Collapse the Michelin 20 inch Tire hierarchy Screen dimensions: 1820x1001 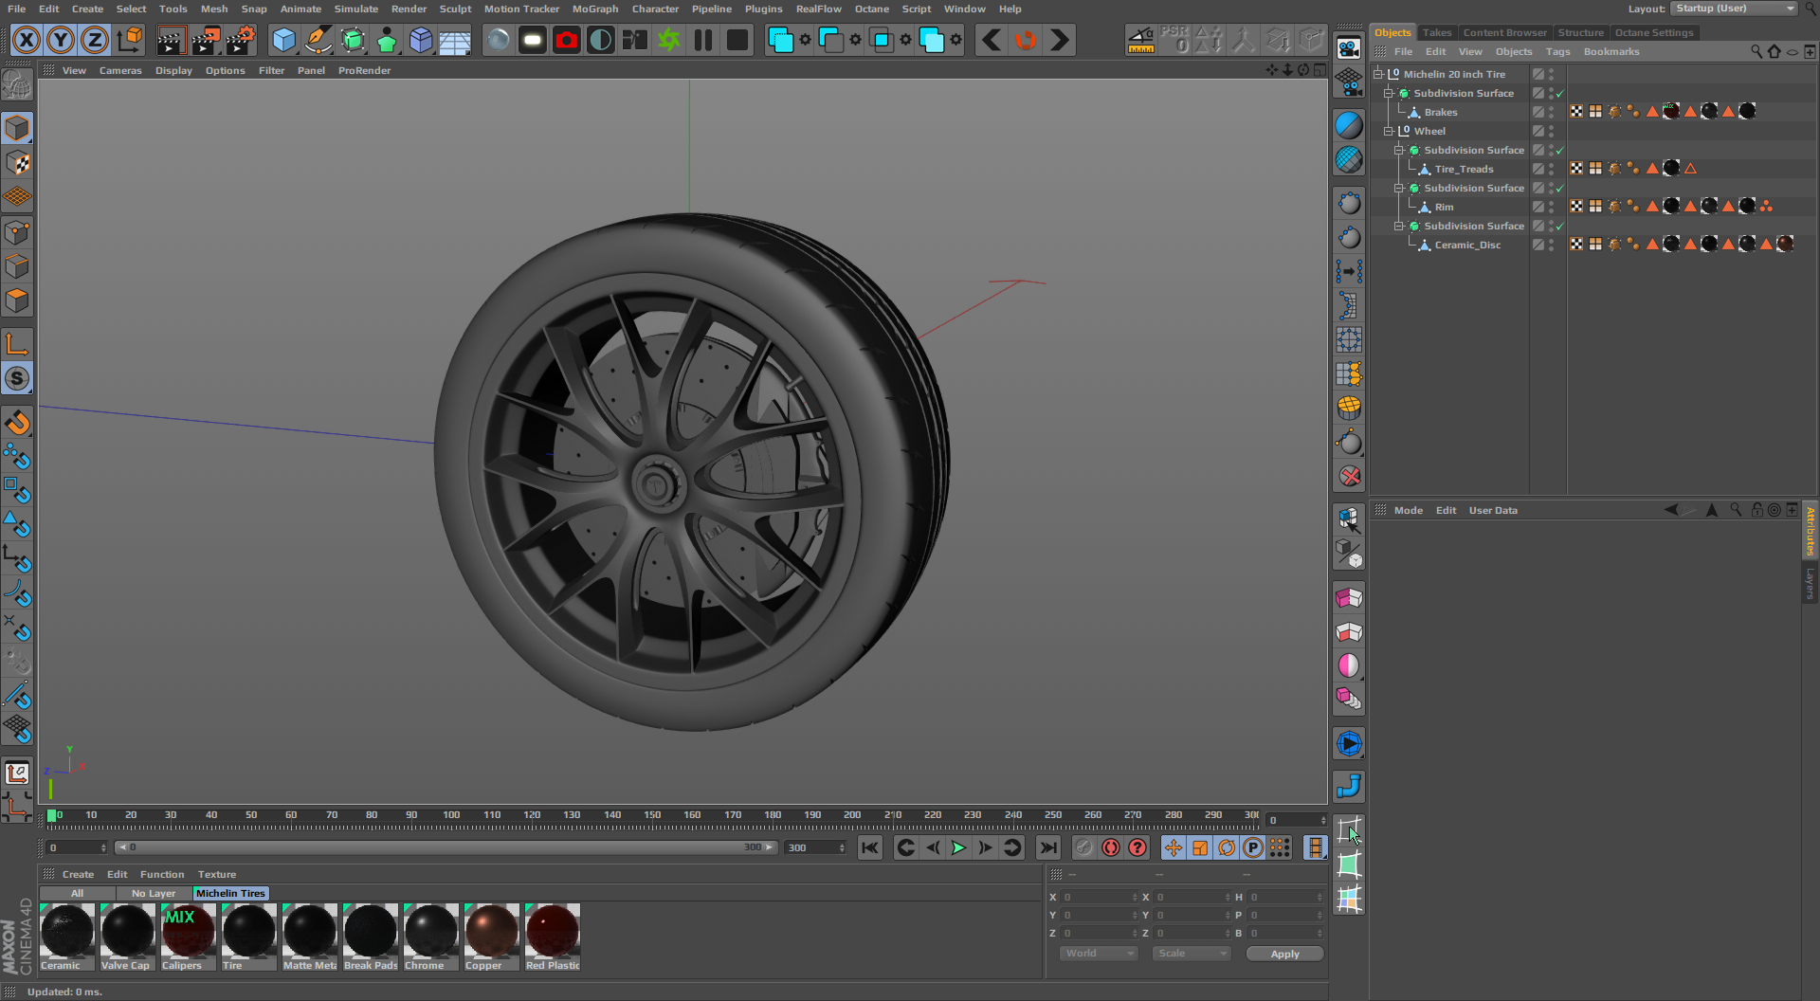[1378, 74]
